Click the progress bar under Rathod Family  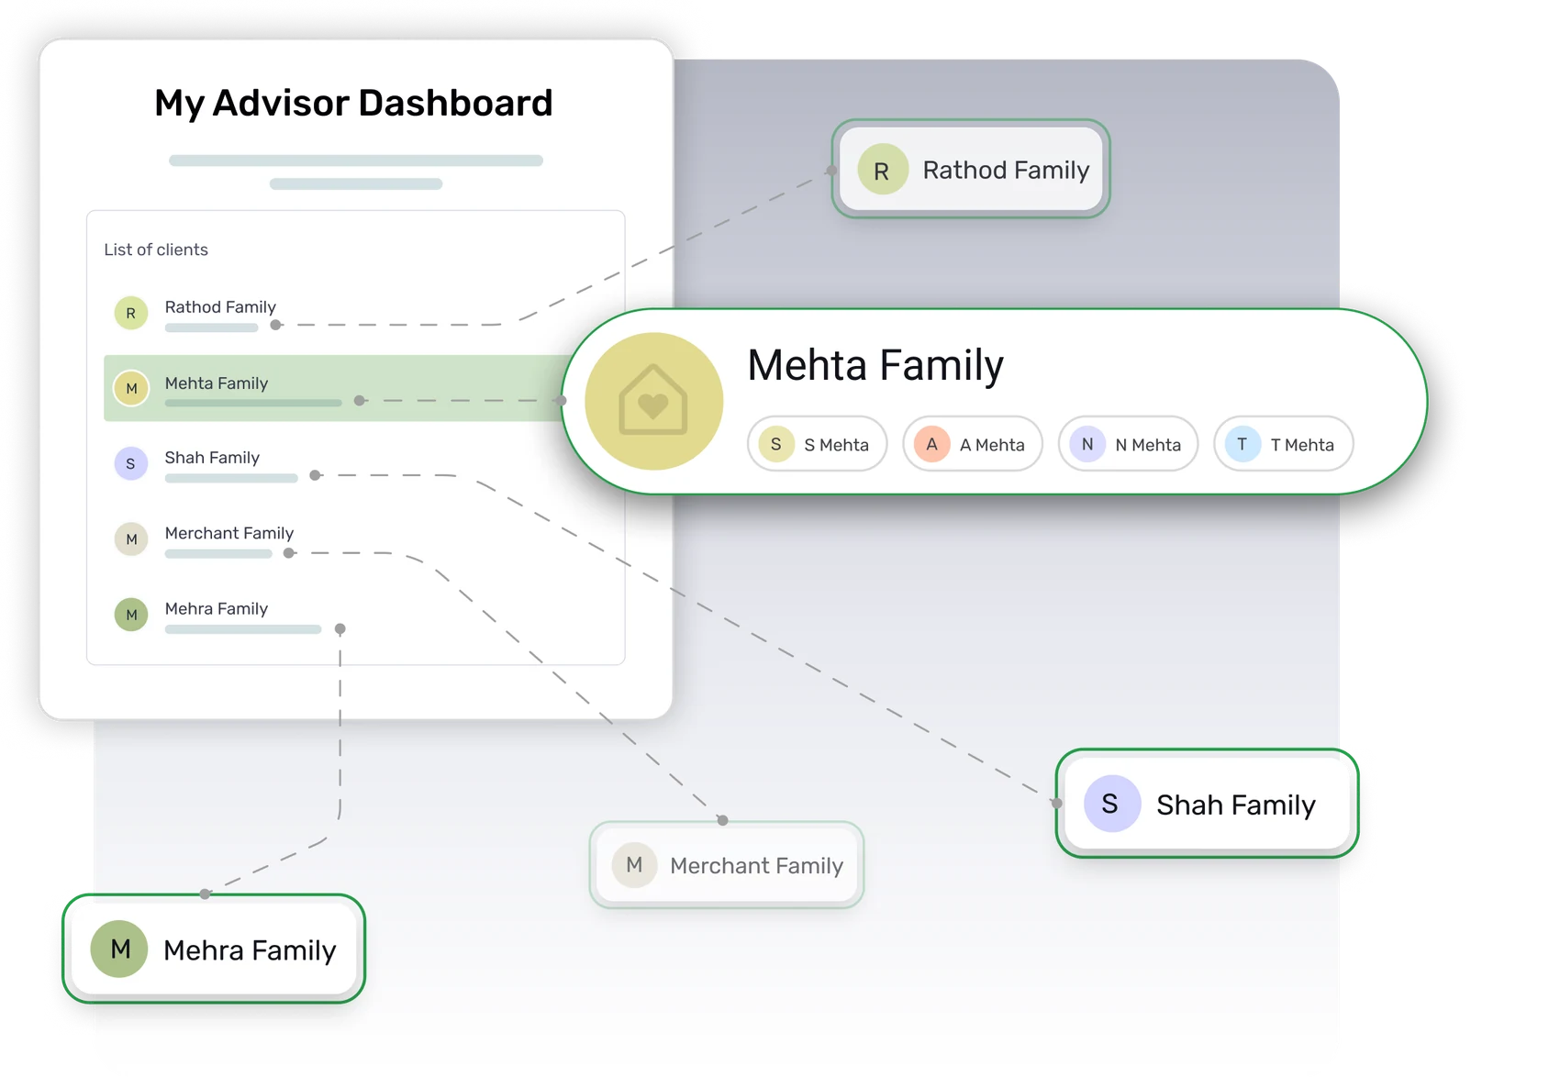coord(212,328)
